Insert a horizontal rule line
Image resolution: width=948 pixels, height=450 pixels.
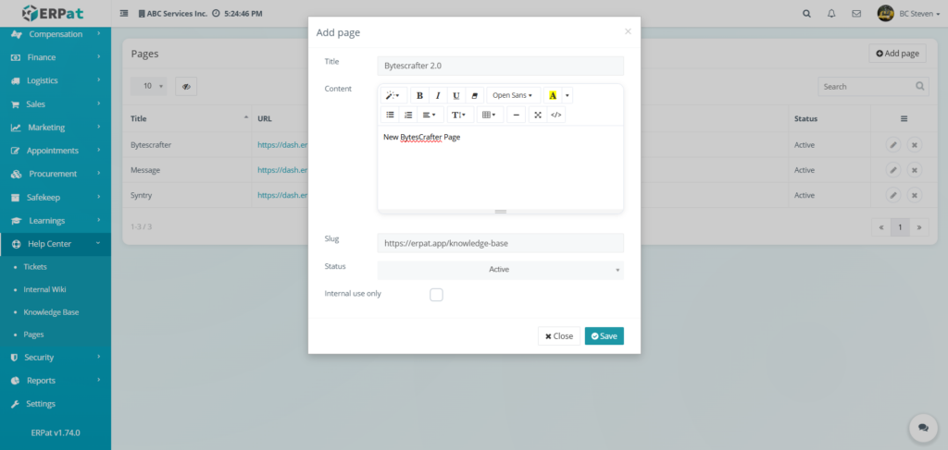click(x=516, y=115)
